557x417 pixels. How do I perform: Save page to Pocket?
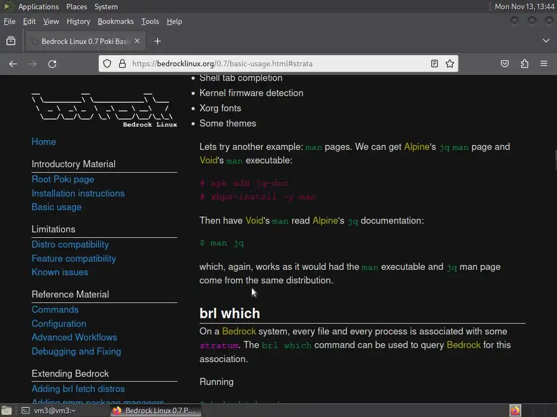tap(505, 64)
